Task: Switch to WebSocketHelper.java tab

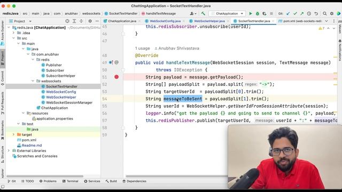Action: point(209,21)
